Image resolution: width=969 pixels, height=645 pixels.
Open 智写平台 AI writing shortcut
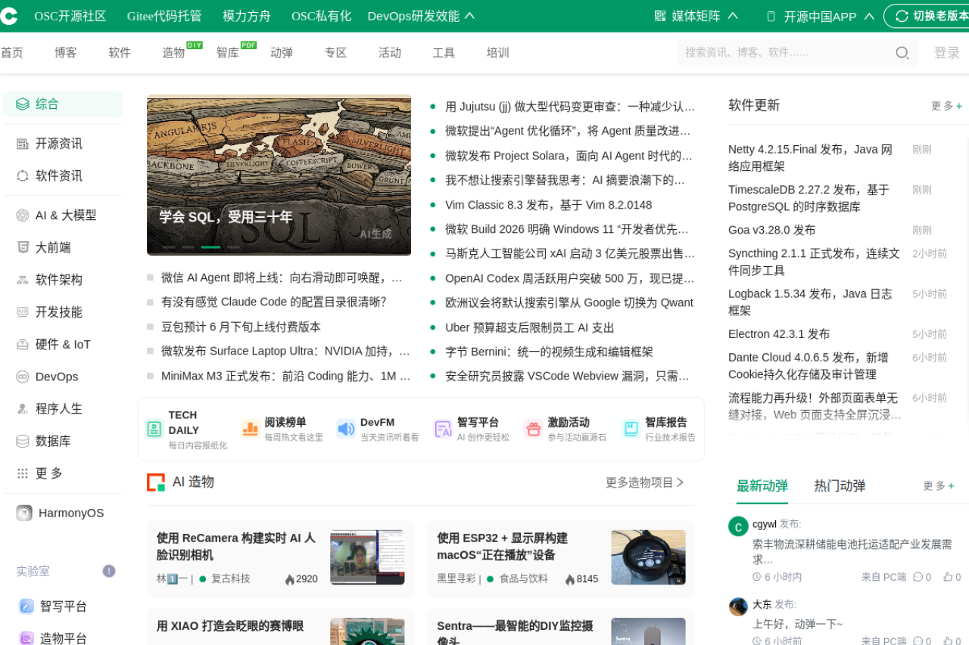pyautogui.click(x=472, y=429)
